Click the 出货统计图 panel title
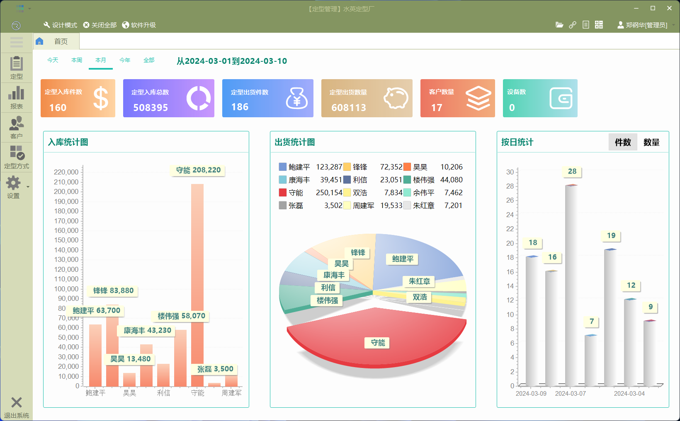 tap(295, 142)
